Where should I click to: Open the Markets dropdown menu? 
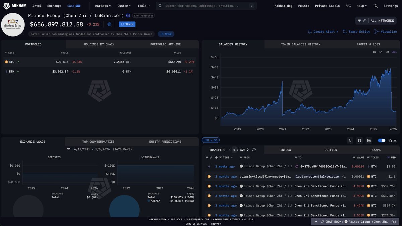pos(103,6)
